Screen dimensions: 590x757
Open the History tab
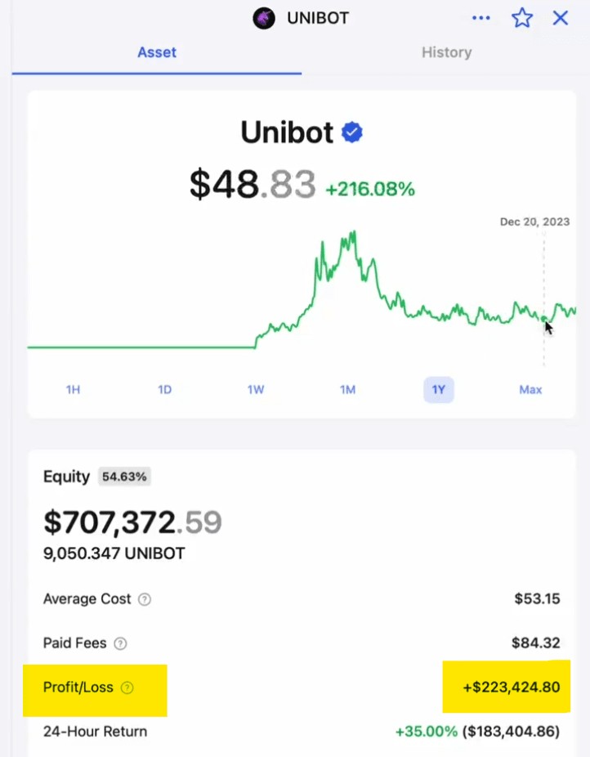[x=446, y=52]
